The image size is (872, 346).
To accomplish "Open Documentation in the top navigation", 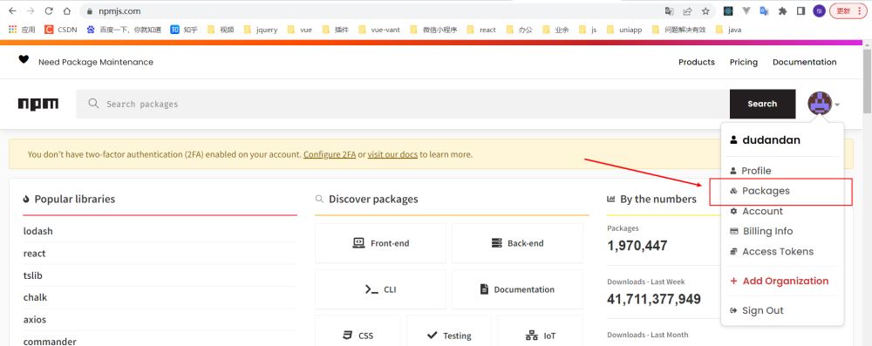I will pos(804,62).
